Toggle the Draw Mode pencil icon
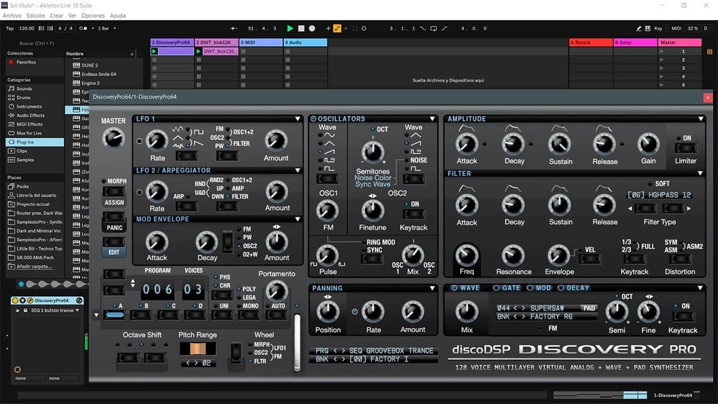 639,28
